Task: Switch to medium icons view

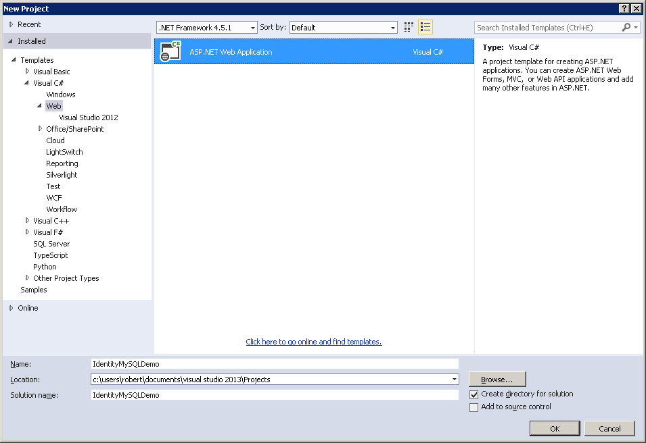Action: click(408, 27)
